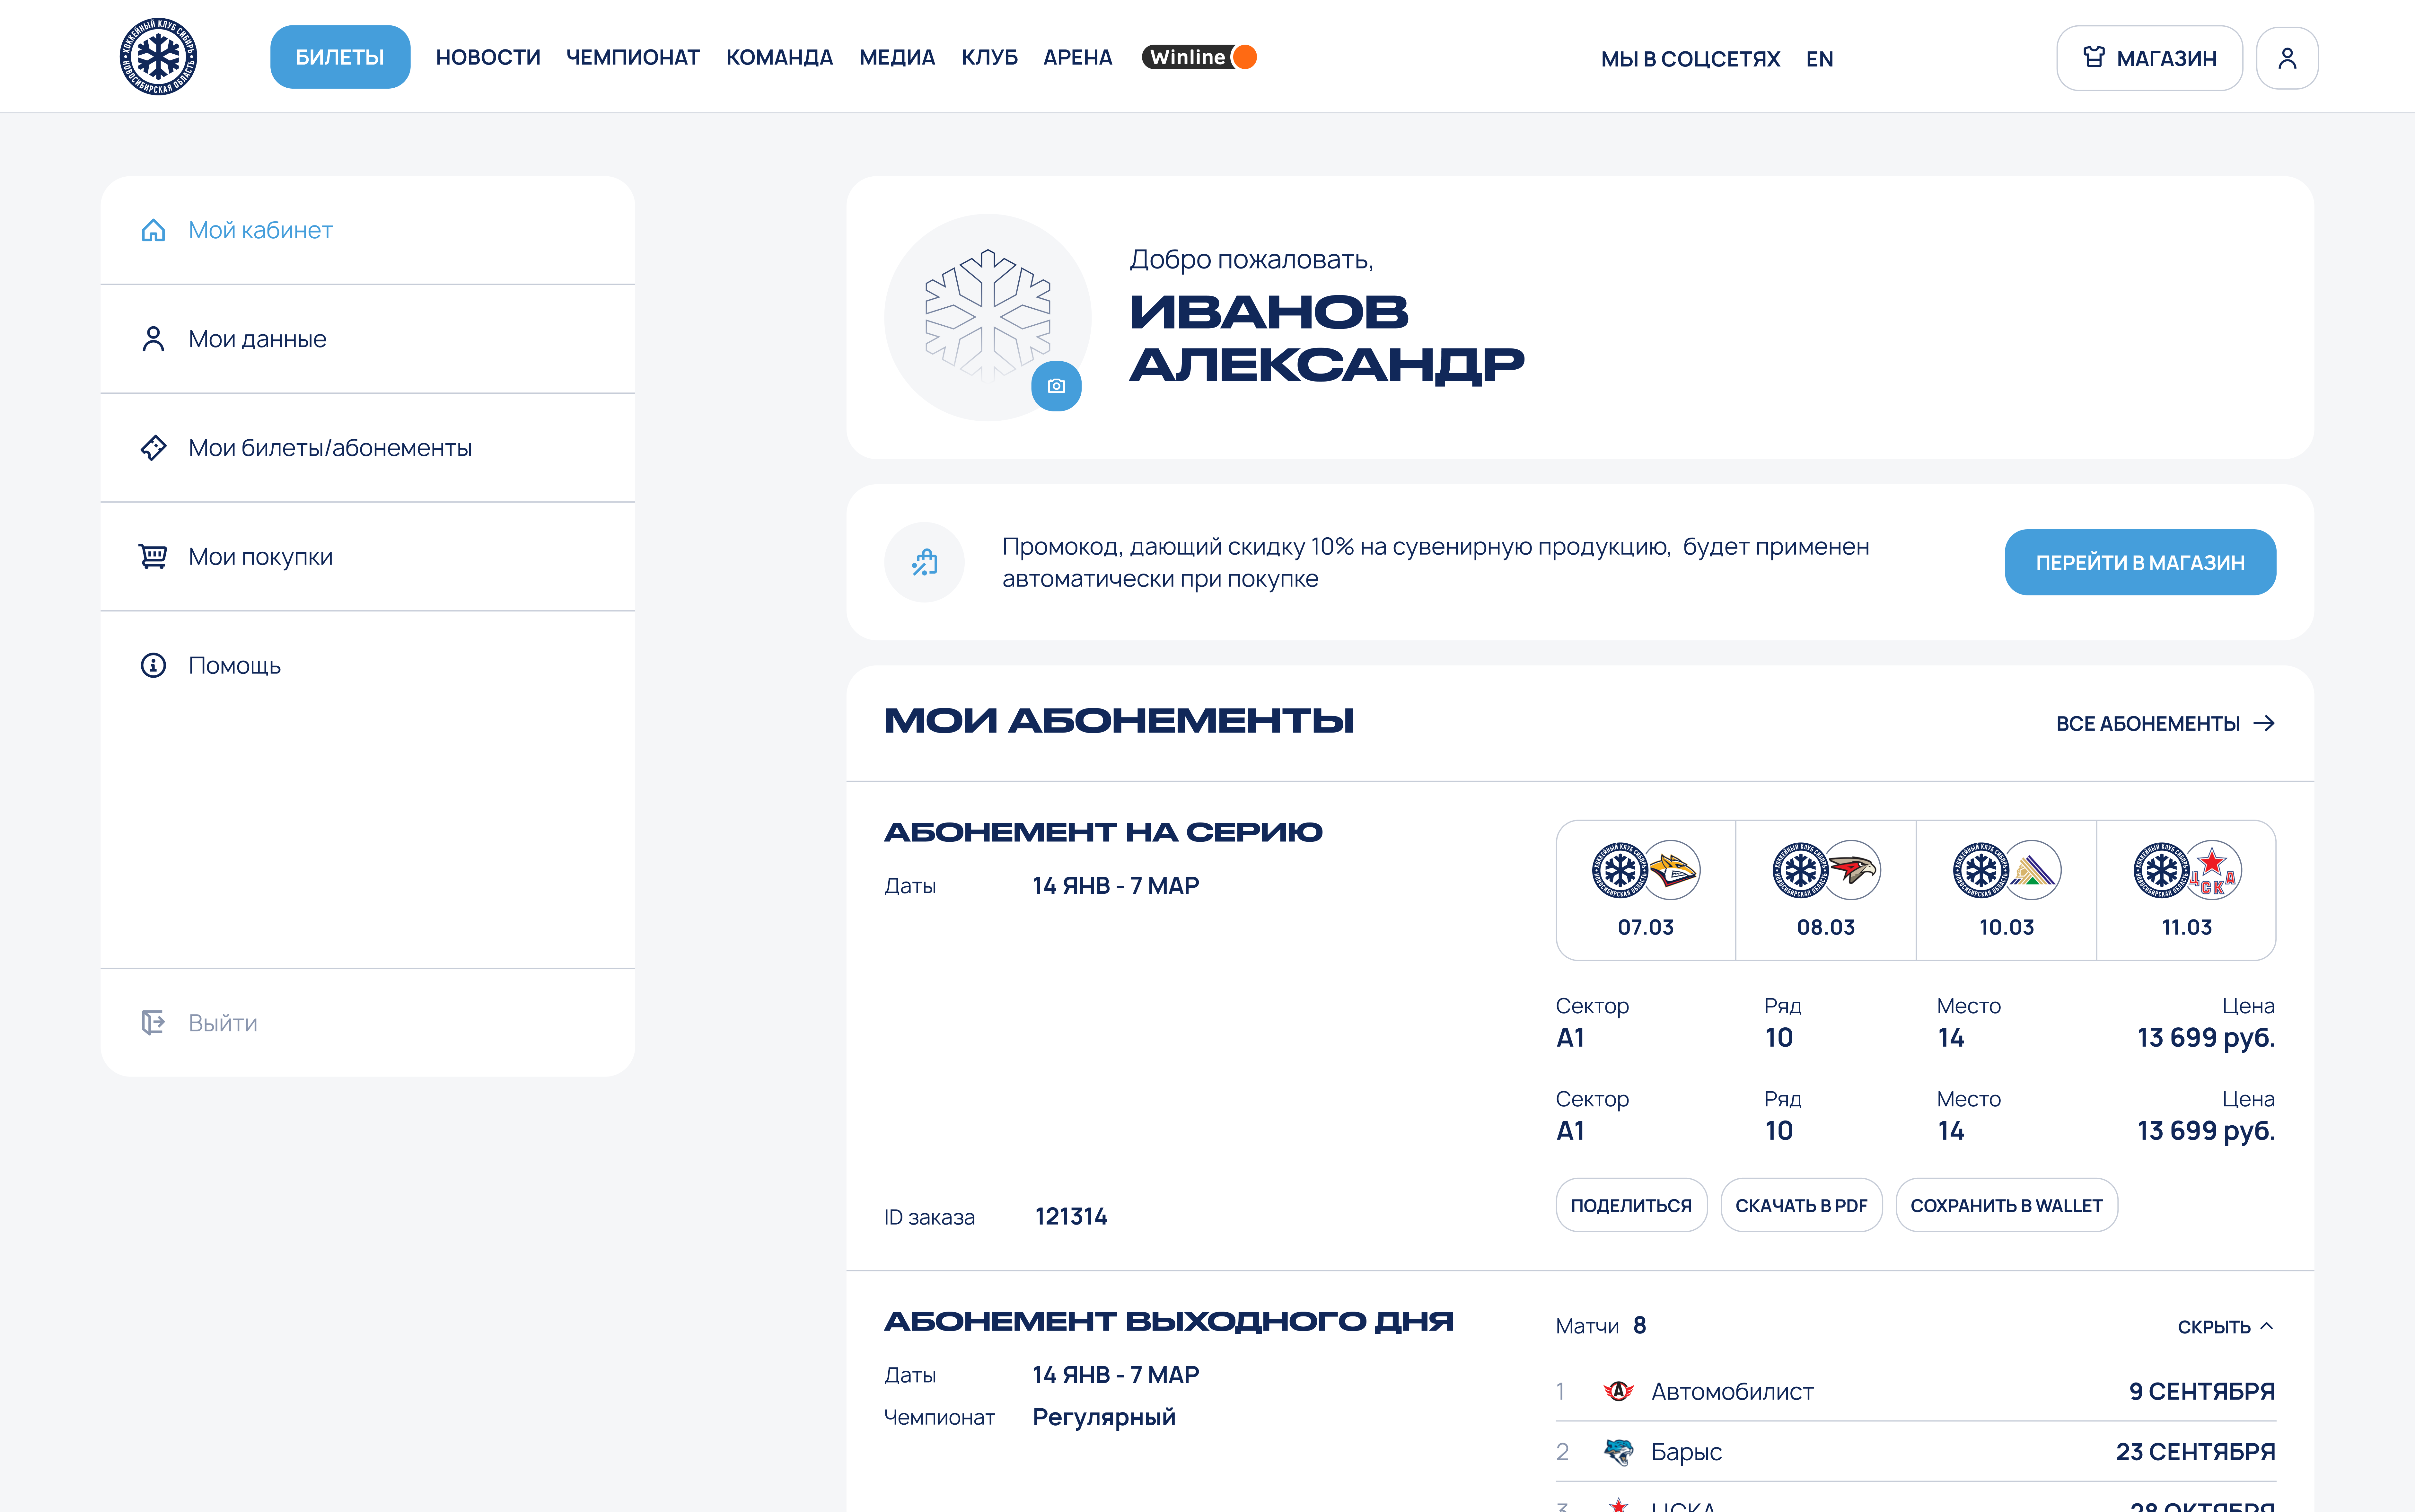Click the home icon beside Мой кабинет
Screen dimensions: 2415x1512
[153, 230]
